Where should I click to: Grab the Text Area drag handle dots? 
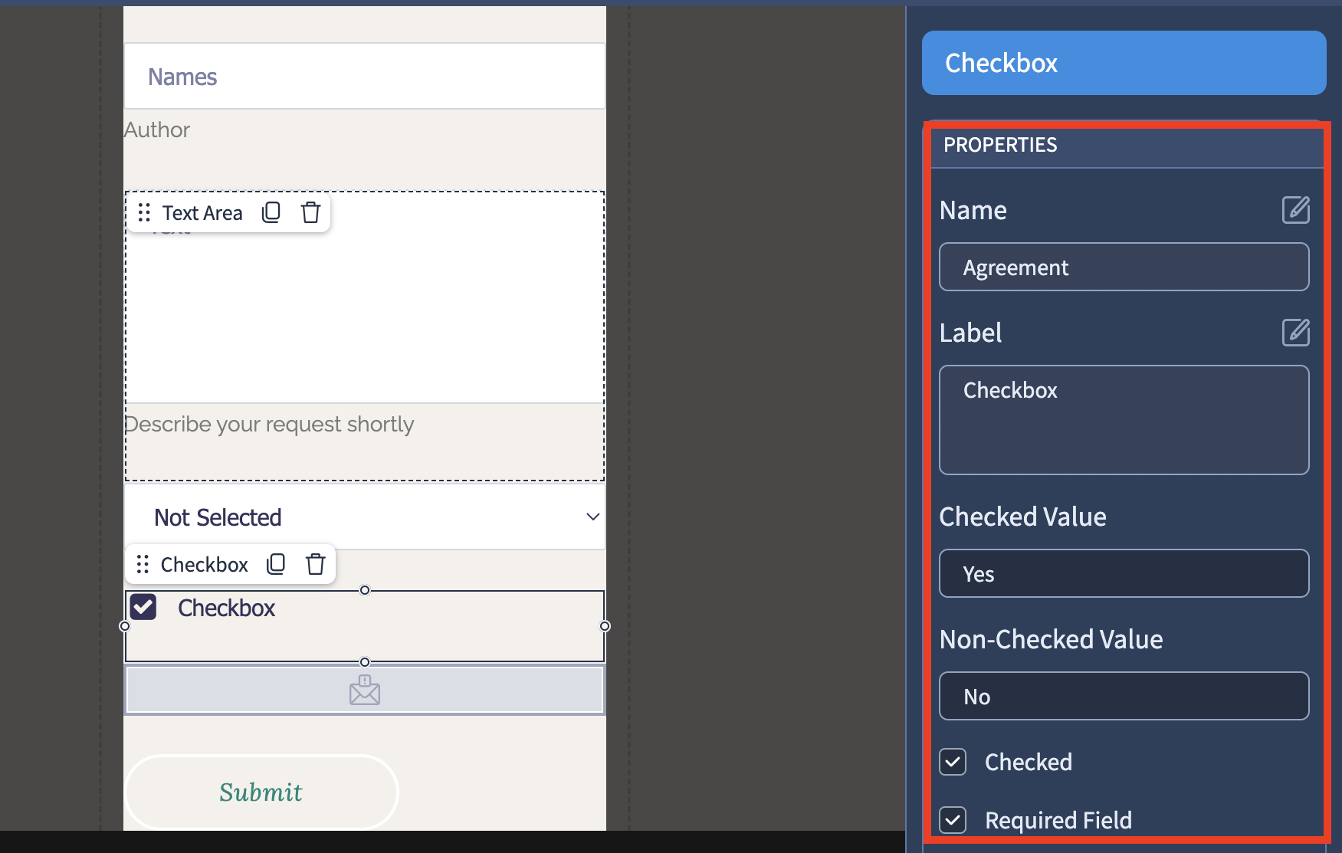[x=144, y=212]
